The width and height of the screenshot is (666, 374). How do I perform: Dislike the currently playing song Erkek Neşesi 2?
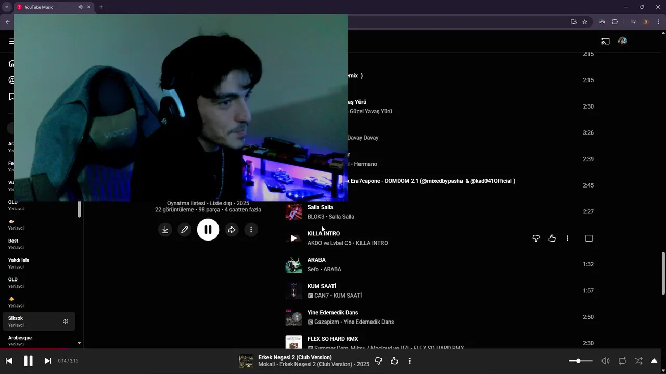tap(379, 361)
